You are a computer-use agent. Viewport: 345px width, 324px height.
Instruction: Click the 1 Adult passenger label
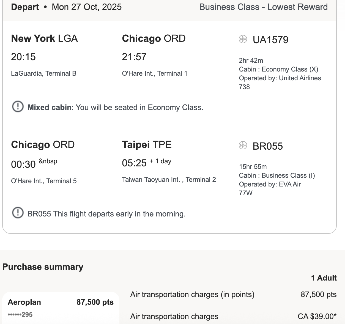pyautogui.click(x=324, y=278)
